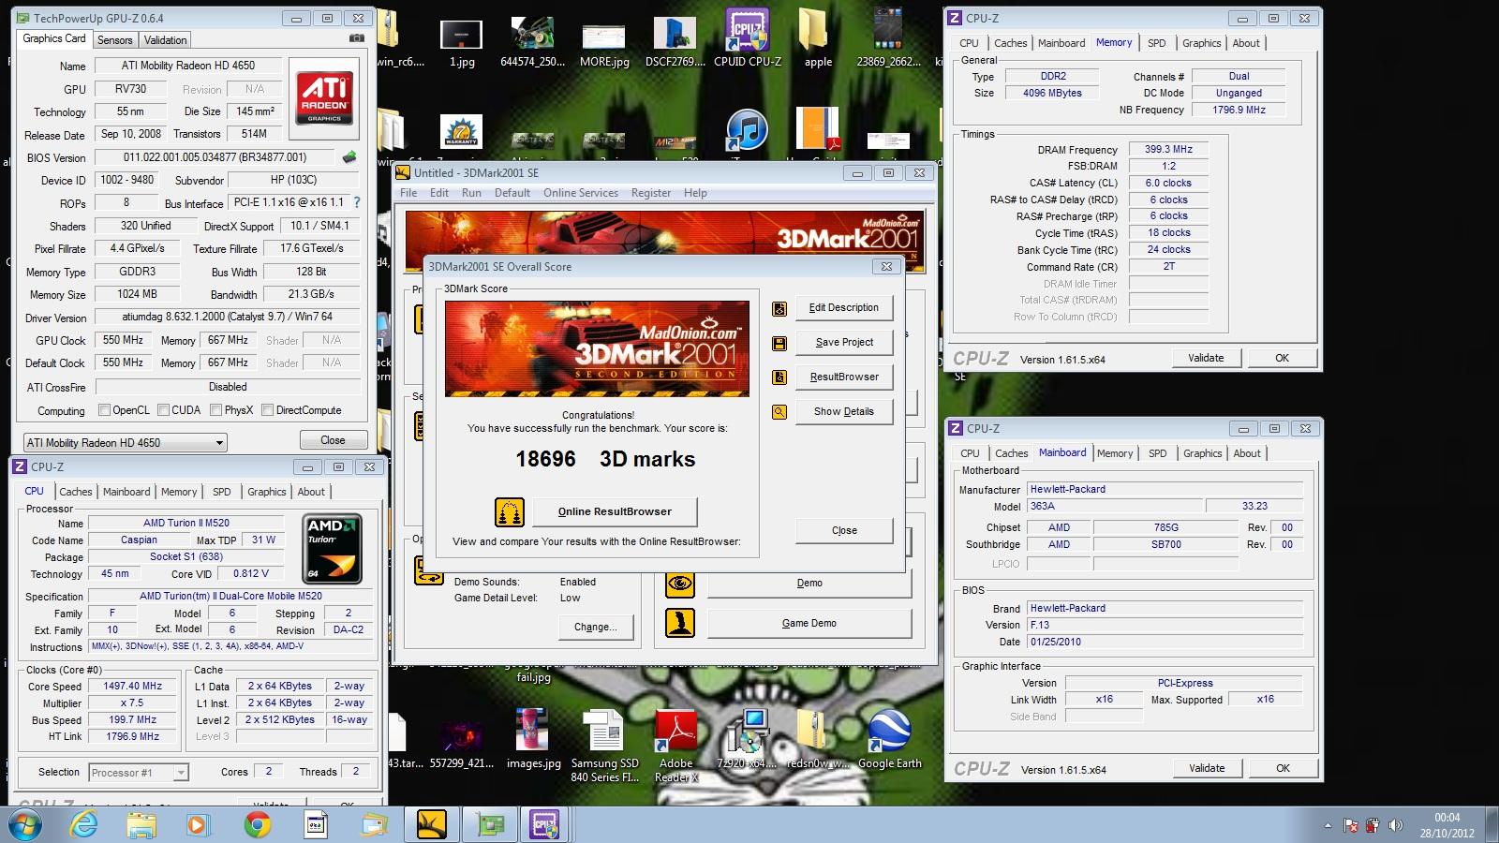Screen dimensions: 1499x843
Task: Click Close in the Overall Score dialog
Action: click(844, 531)
